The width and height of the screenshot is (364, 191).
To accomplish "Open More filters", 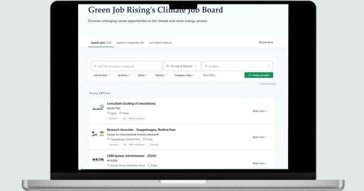I will [x=209, y=75].
